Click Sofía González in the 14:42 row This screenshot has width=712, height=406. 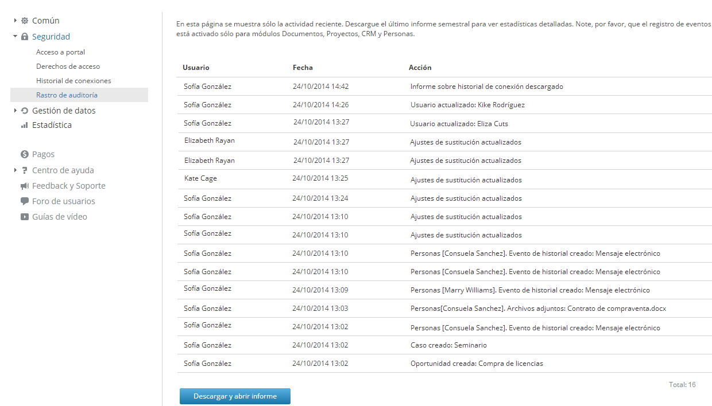[207, 87]
